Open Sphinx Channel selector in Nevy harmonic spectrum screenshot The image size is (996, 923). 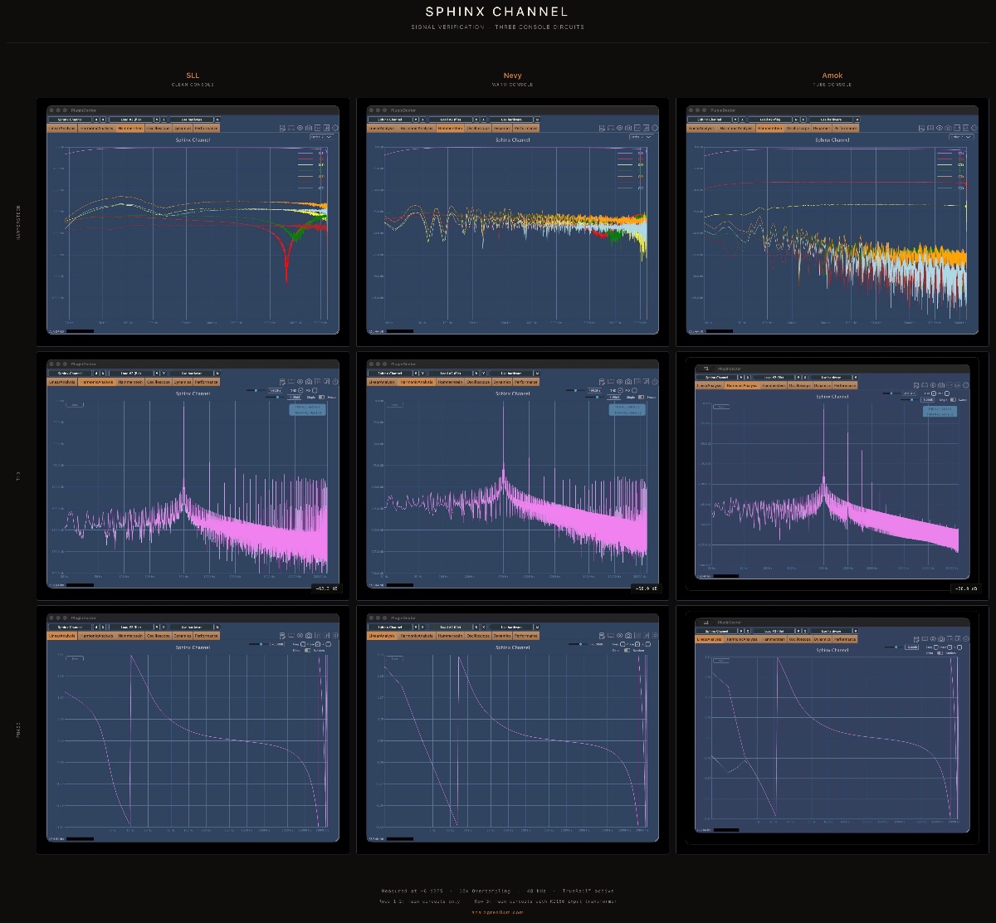pos(391,374)
